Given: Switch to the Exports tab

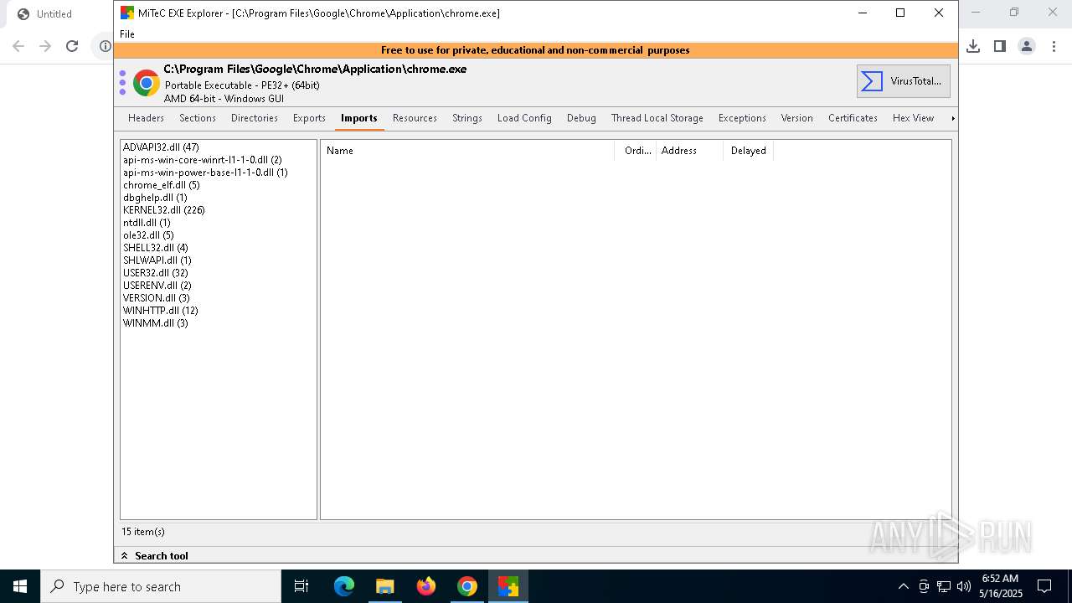Looking at the screenshot, I should pyautogui.click(x=309, y=118).
